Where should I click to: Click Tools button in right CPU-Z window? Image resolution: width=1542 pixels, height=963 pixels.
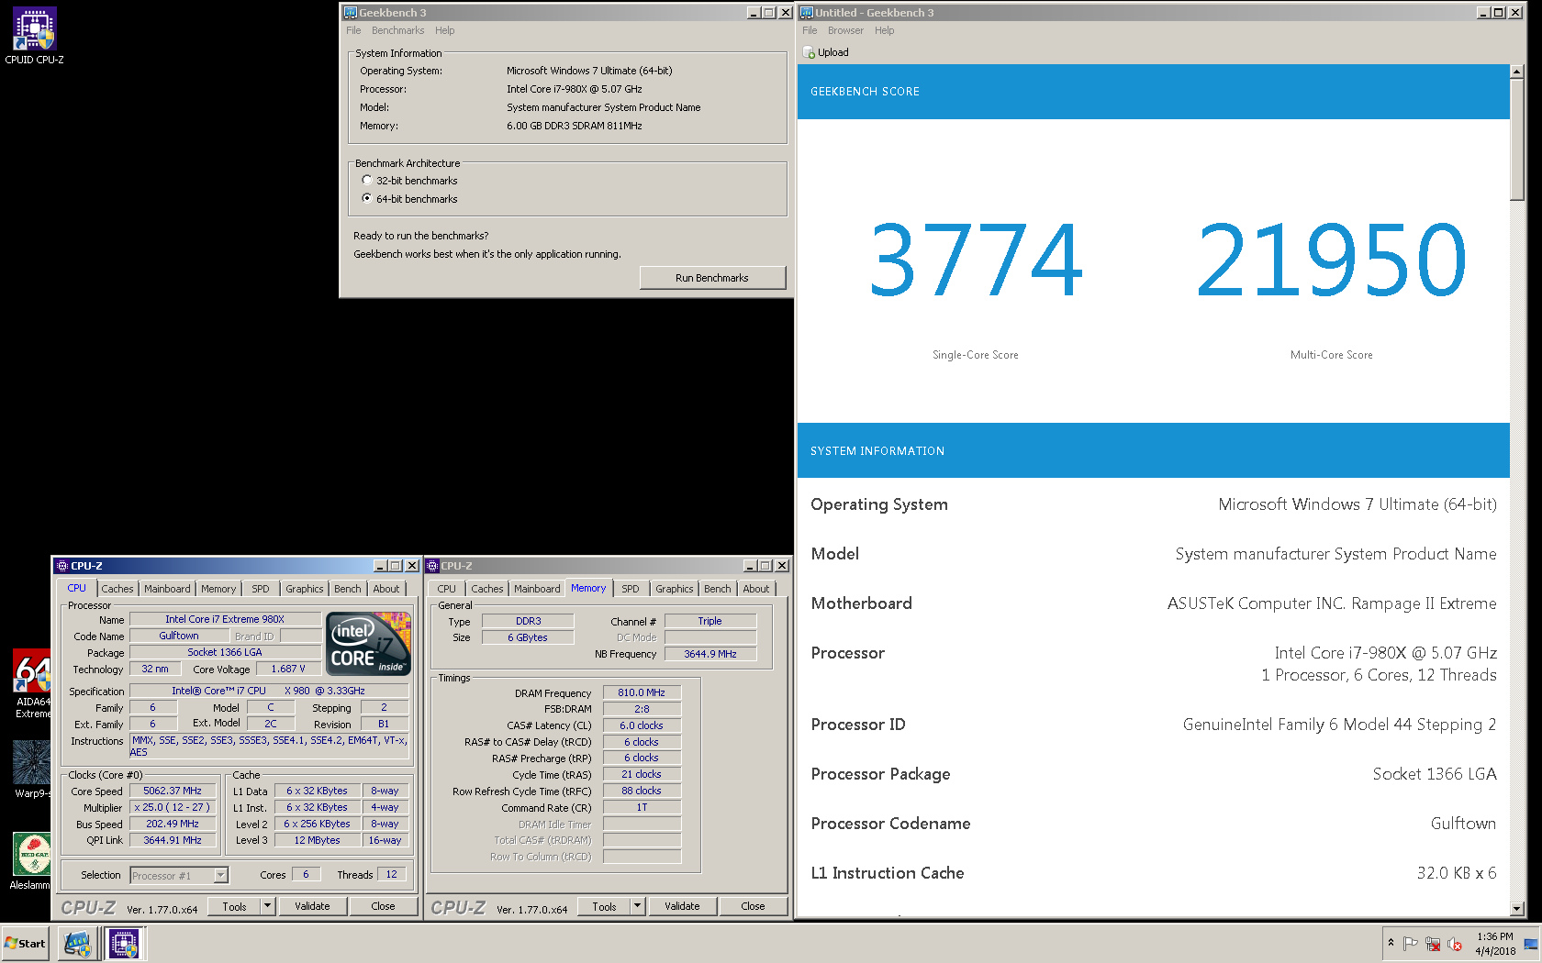point(605,906)
